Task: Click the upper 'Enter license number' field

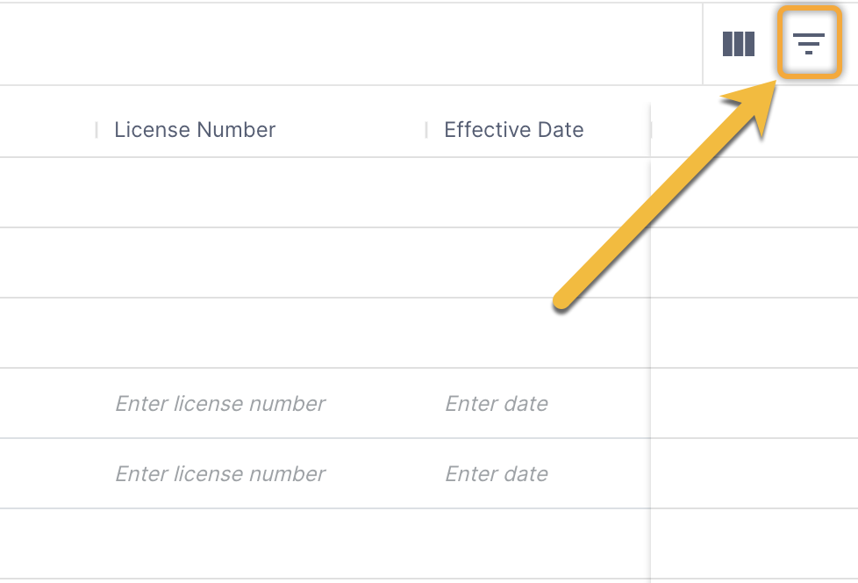Action: pos(220,403)
